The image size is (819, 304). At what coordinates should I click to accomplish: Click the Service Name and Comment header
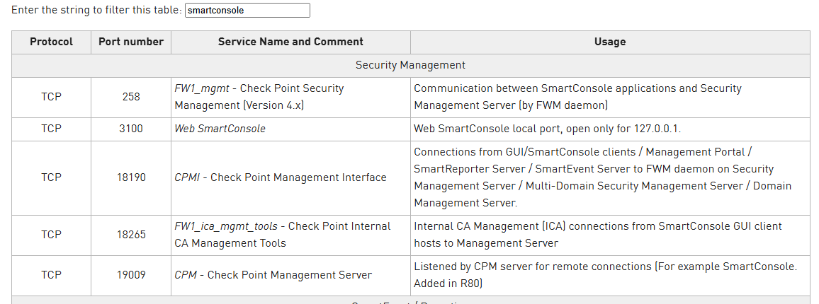coord(290,42)
